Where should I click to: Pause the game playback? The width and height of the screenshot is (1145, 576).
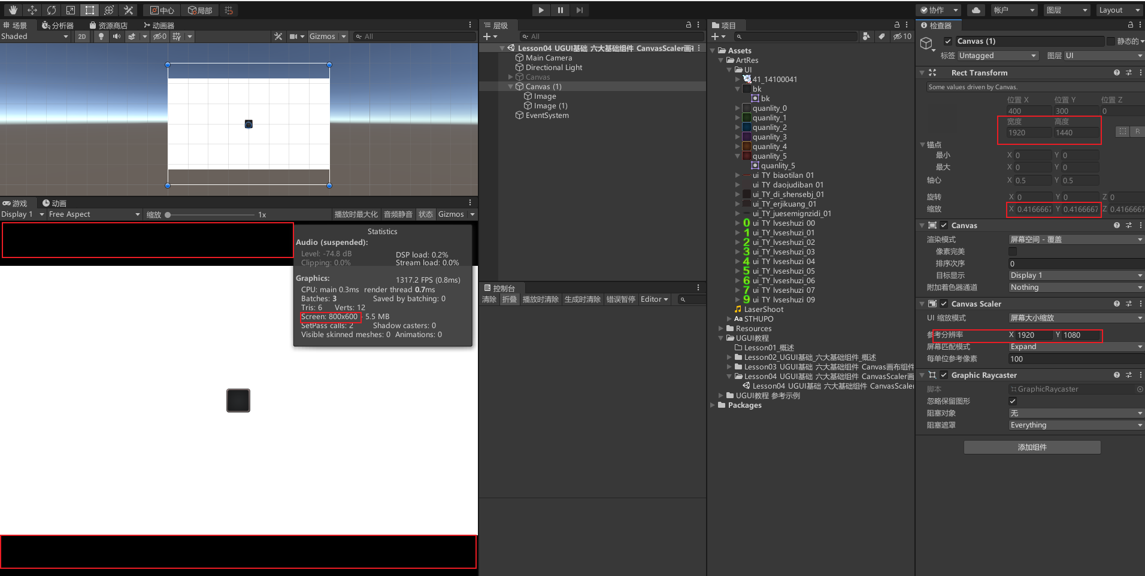click(560, 10)
